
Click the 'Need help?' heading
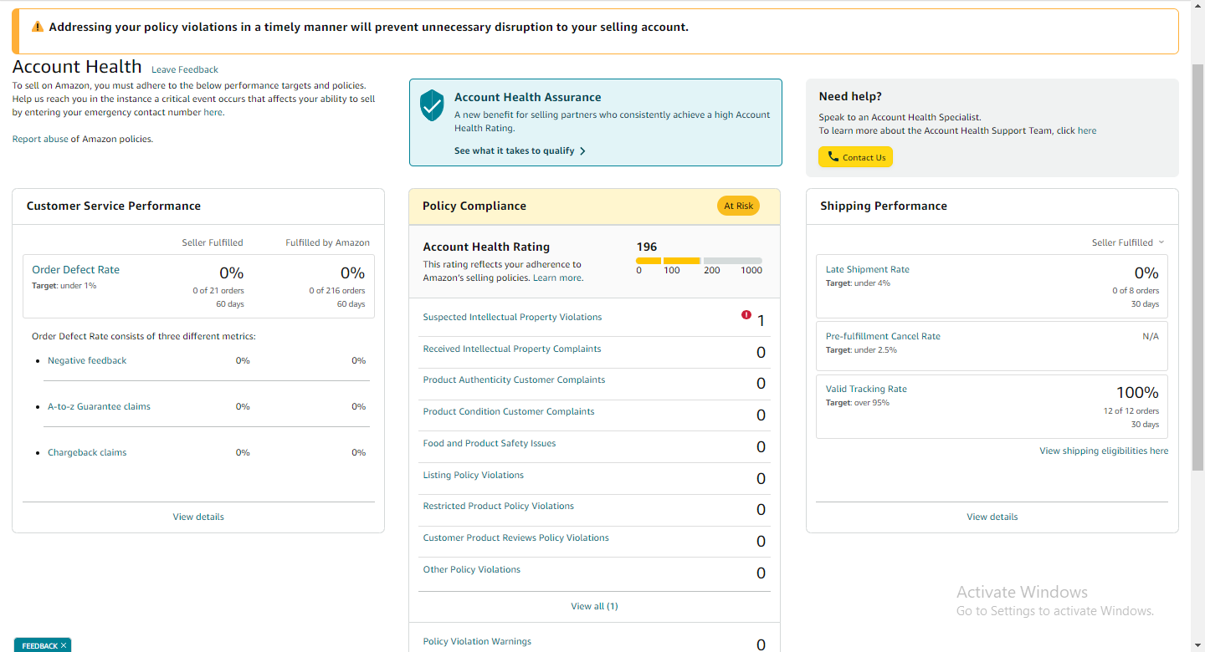(850, 96)
